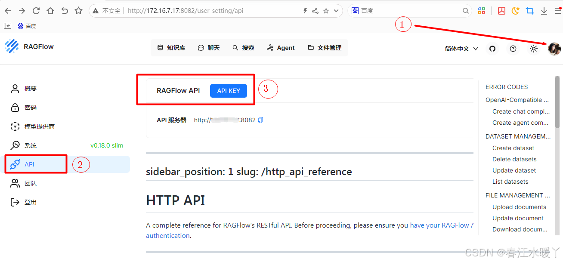Jump to Create chat completion entry
Viewport: 563px width, 262px height.
click(521, 111)
